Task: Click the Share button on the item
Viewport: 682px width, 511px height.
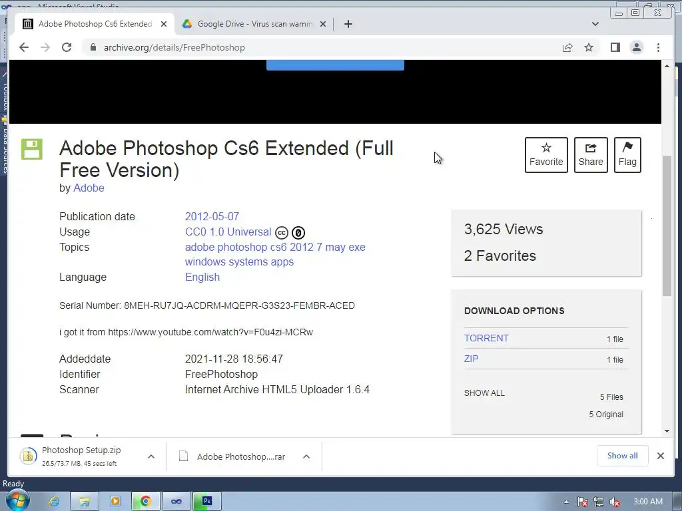Action: [591, 155]
